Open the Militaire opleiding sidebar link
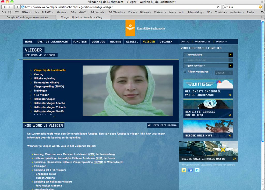The width and height of the screenshot is (265, 190). click(45, 78)
